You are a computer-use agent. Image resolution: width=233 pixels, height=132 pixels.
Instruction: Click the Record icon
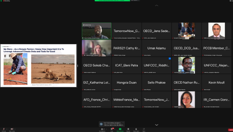point(128,130)
